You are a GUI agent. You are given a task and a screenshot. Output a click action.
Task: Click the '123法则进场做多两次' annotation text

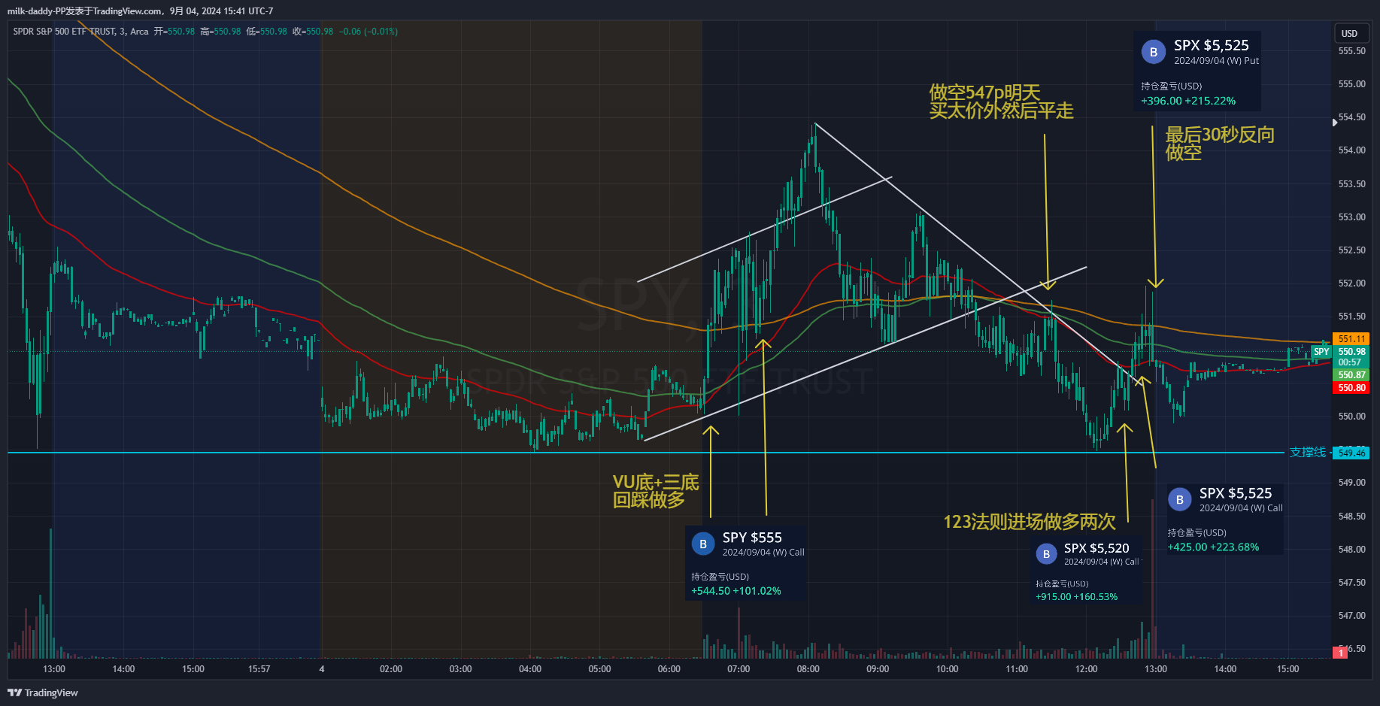coord(1029,522)
